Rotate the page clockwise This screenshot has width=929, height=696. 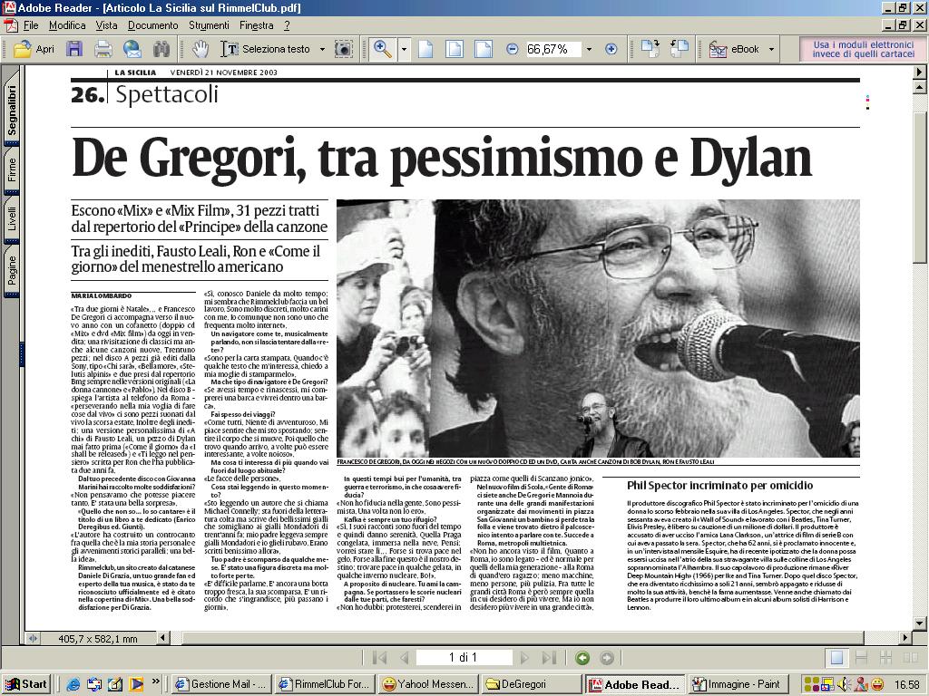pyautogui.click(x=650, y=49)
